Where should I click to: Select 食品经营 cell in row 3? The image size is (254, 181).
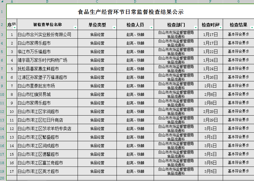[97, 34]
